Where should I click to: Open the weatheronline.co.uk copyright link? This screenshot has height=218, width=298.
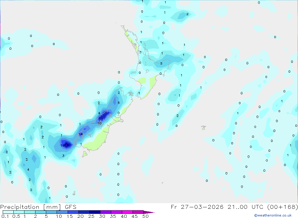pyautogui.click(x=273, y=215)
